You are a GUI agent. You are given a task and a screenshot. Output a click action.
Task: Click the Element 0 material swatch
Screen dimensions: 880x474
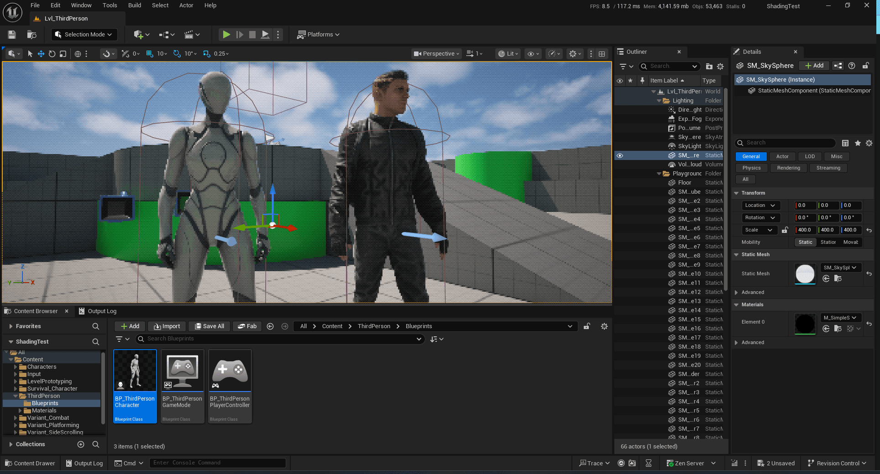click(805, 324)
